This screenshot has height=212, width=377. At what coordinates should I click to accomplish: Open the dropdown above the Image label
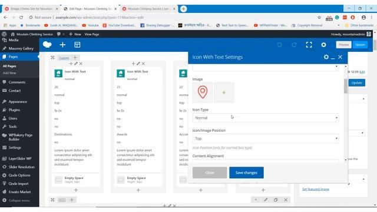coord(266,67)
